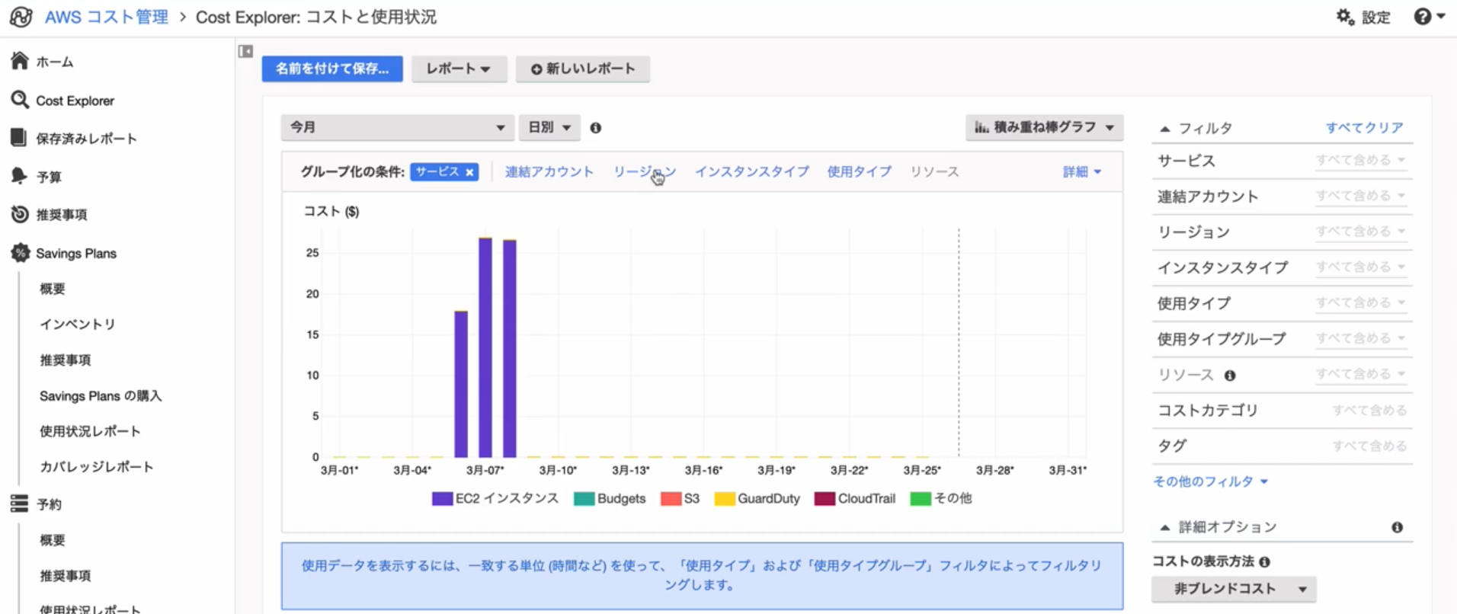
Task: Click the Savings Plans percent badge icon
Action: [20, 253]
